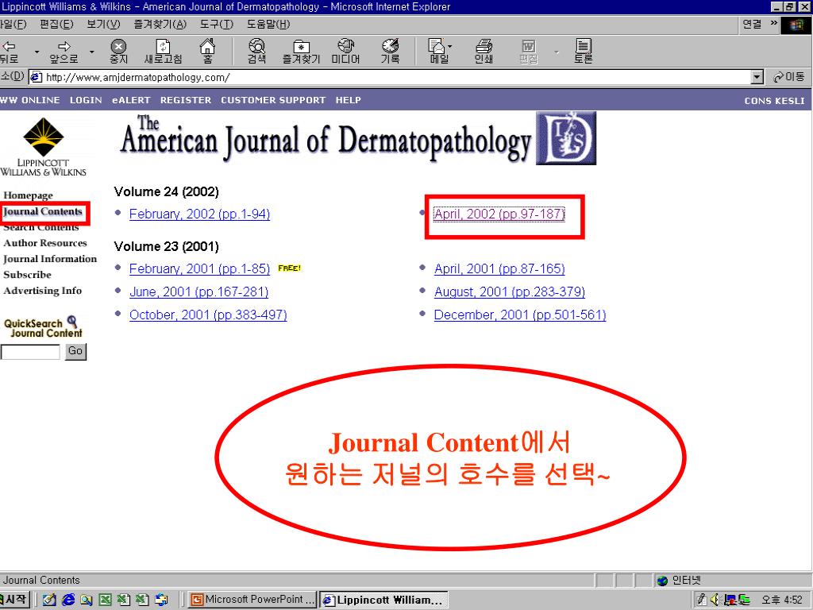813x610 pixels.
Task: Click the Start (시작) button on the taskbar
Action: point(13,600)
